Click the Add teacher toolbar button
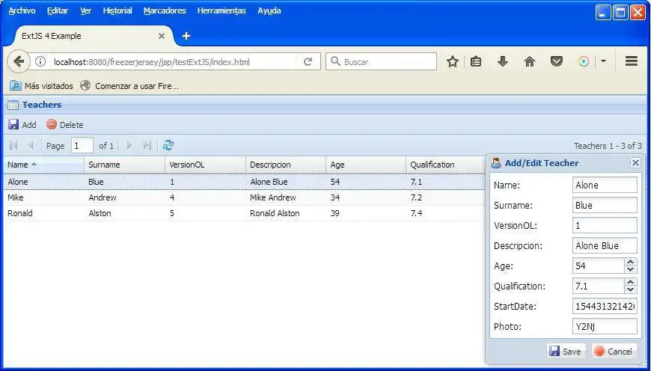Viewport: 651px width, 371px height. tap(22, 125)
